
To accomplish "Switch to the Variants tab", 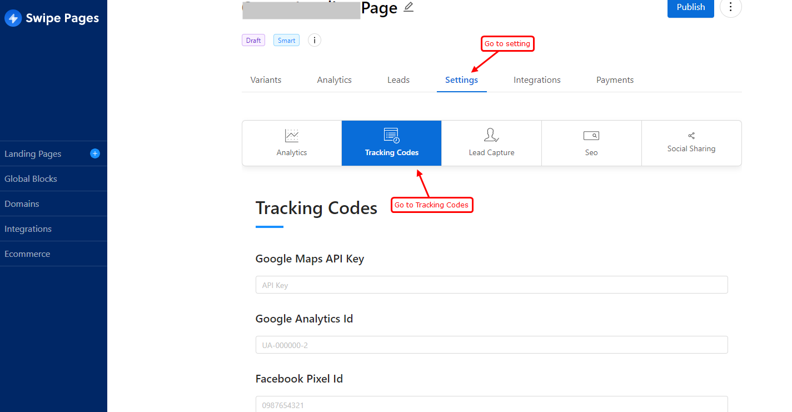I will click(266, 80).
